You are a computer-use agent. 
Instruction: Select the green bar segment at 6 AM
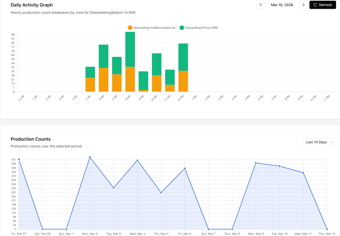point(103,56)
